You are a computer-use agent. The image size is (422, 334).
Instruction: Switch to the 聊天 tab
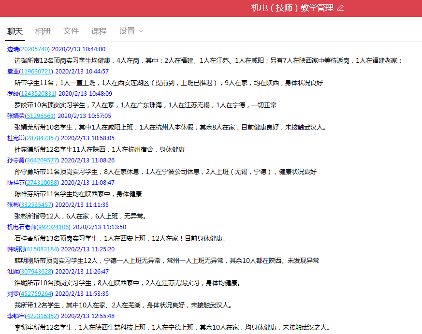(15, 31)
